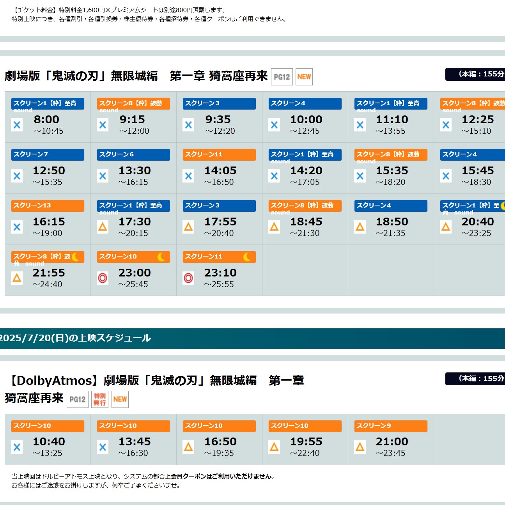Click X icon beside 10:00 showing
Image resolution: width=505 pixels, height=505 pixels.
click(274, 125)
